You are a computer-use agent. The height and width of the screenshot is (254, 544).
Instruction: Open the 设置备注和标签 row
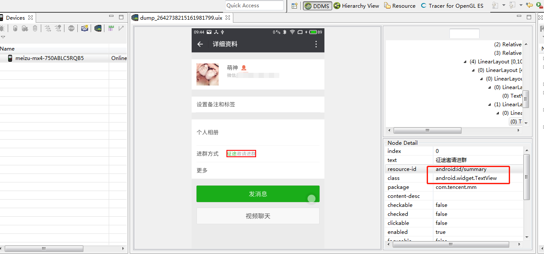[258, 105]
